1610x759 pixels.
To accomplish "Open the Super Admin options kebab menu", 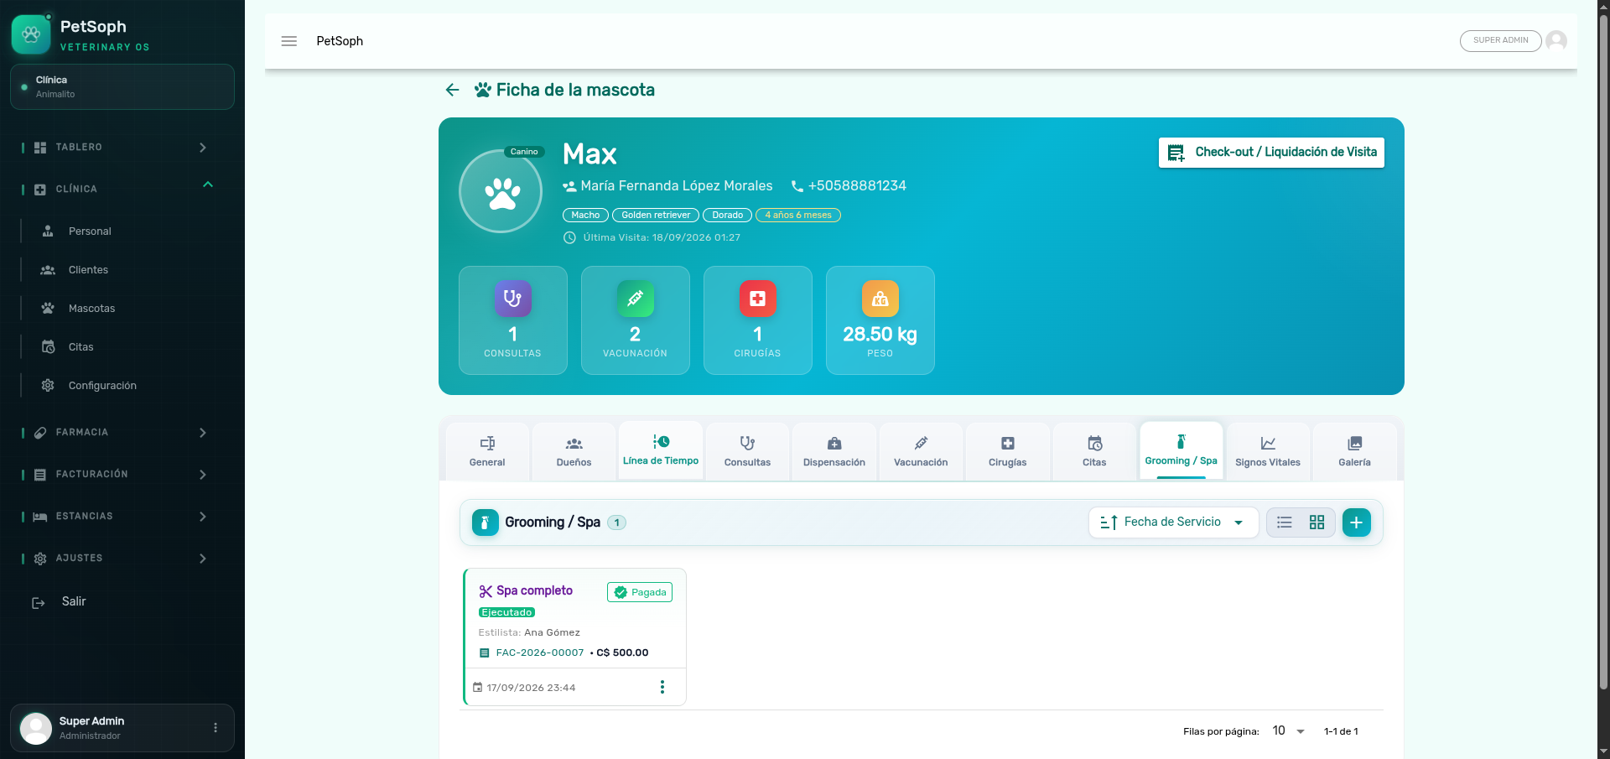I will coord(216,727).
